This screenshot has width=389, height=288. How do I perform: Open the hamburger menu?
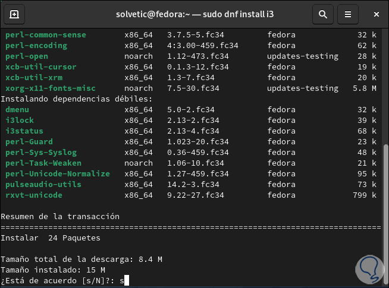[348, 14]
